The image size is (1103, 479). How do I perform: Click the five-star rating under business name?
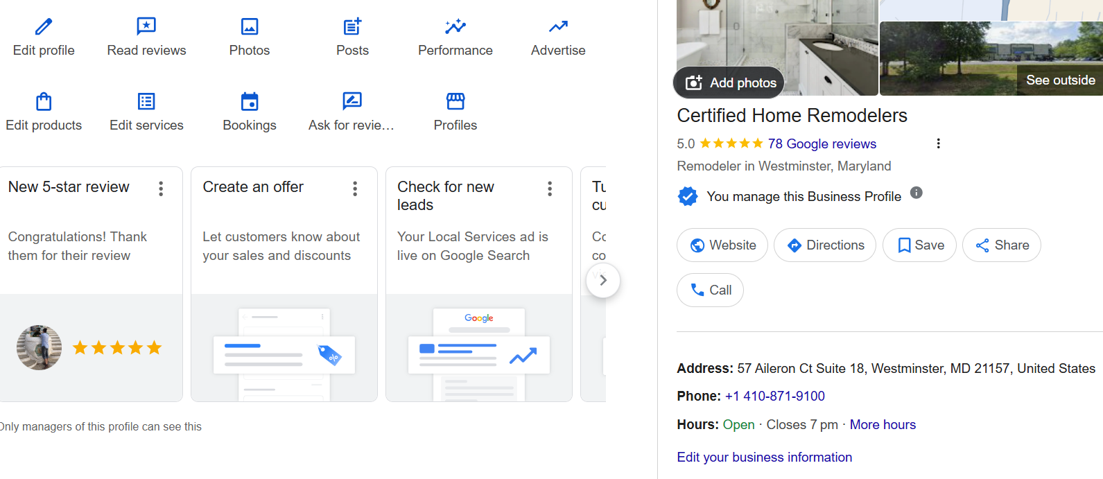[x=731, y=143]
